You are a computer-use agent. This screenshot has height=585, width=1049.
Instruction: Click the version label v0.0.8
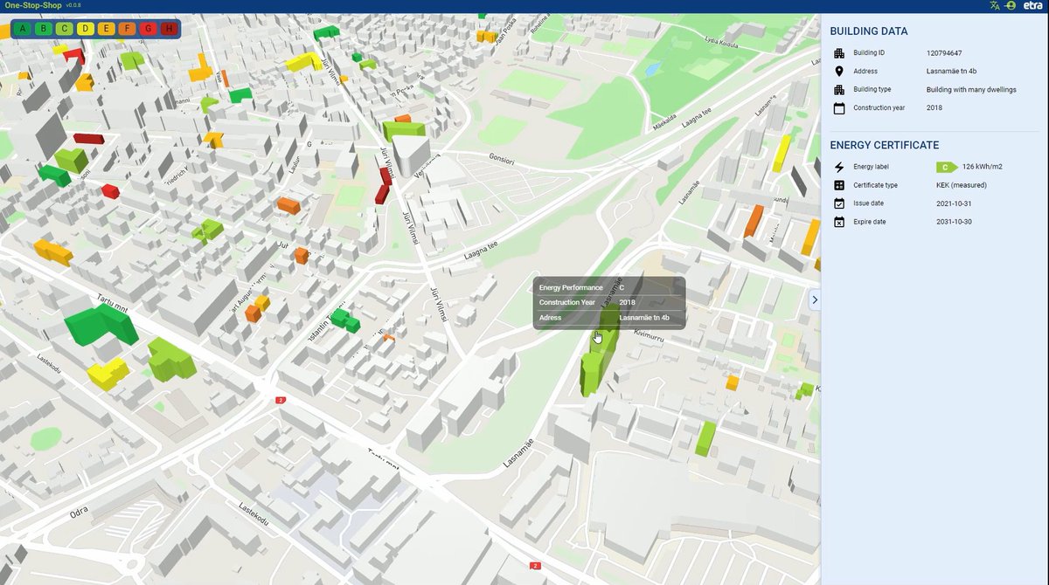click(x=73, y=6)
